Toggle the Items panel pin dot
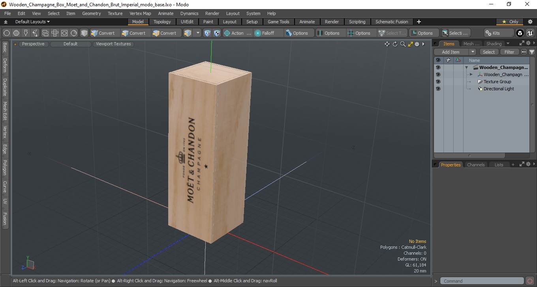The height and width of the screenshot is (287, 537). [436, 44]
